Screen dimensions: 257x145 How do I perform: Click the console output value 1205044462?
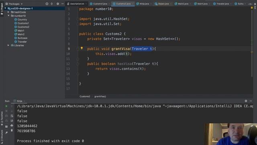click(27, 126)
